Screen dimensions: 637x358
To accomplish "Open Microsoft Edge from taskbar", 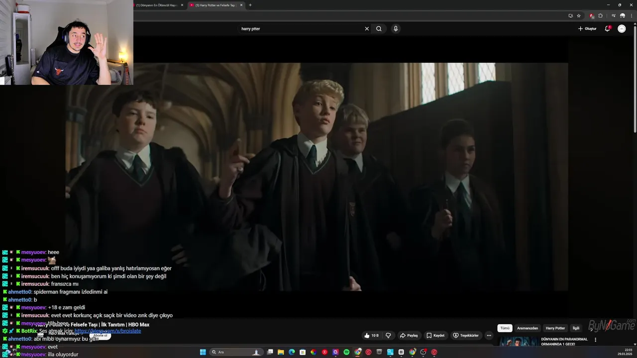I will tap(292, 352).
